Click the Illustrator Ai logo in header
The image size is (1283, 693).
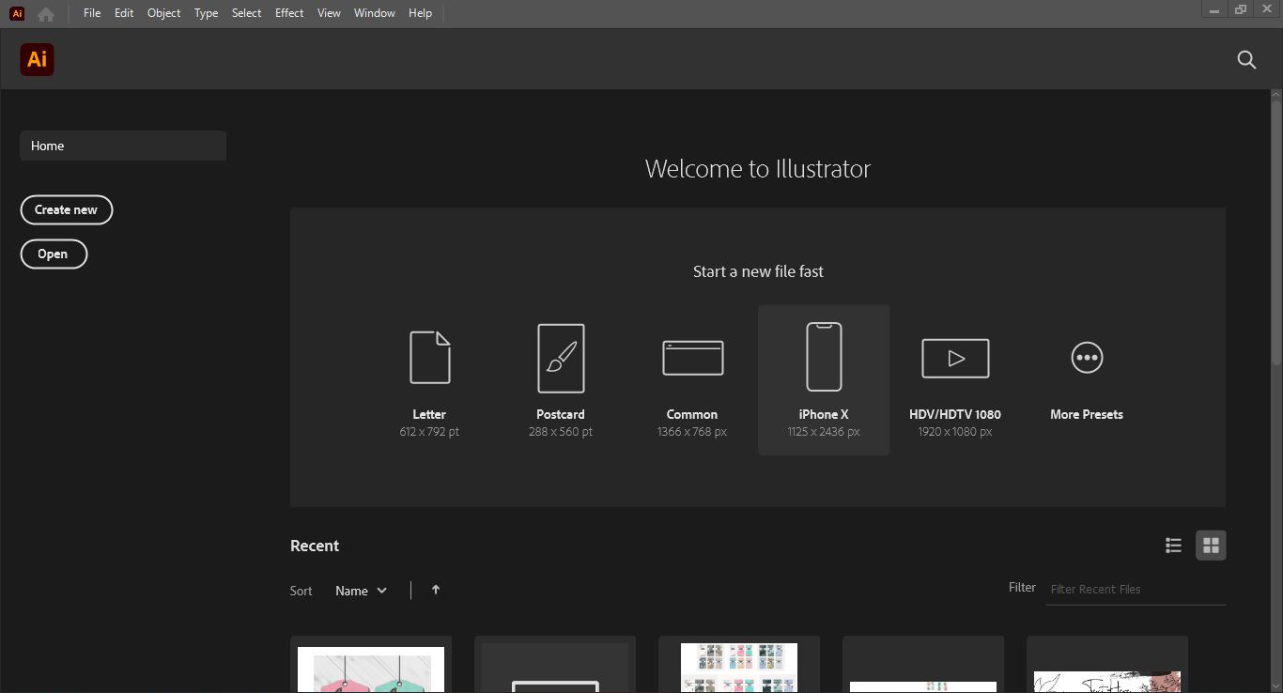pyautogui.click(x=37, y=59)
